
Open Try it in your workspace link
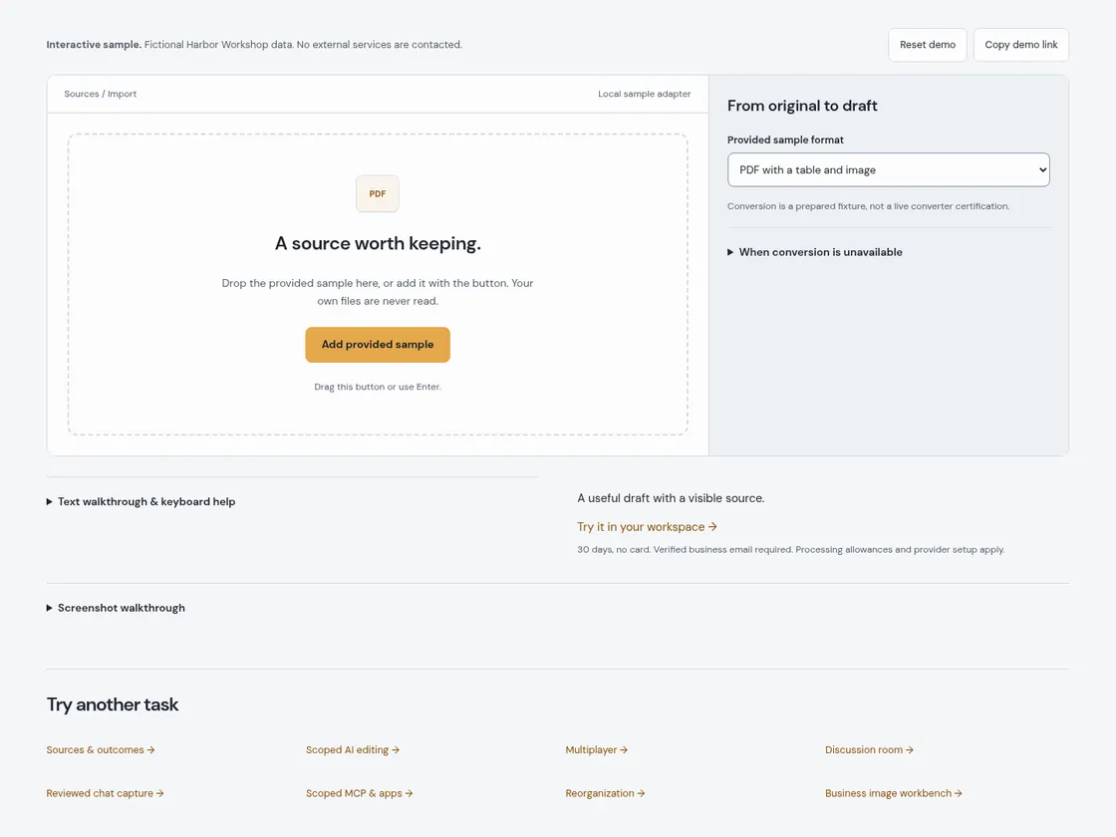click(x=647, y=527)
